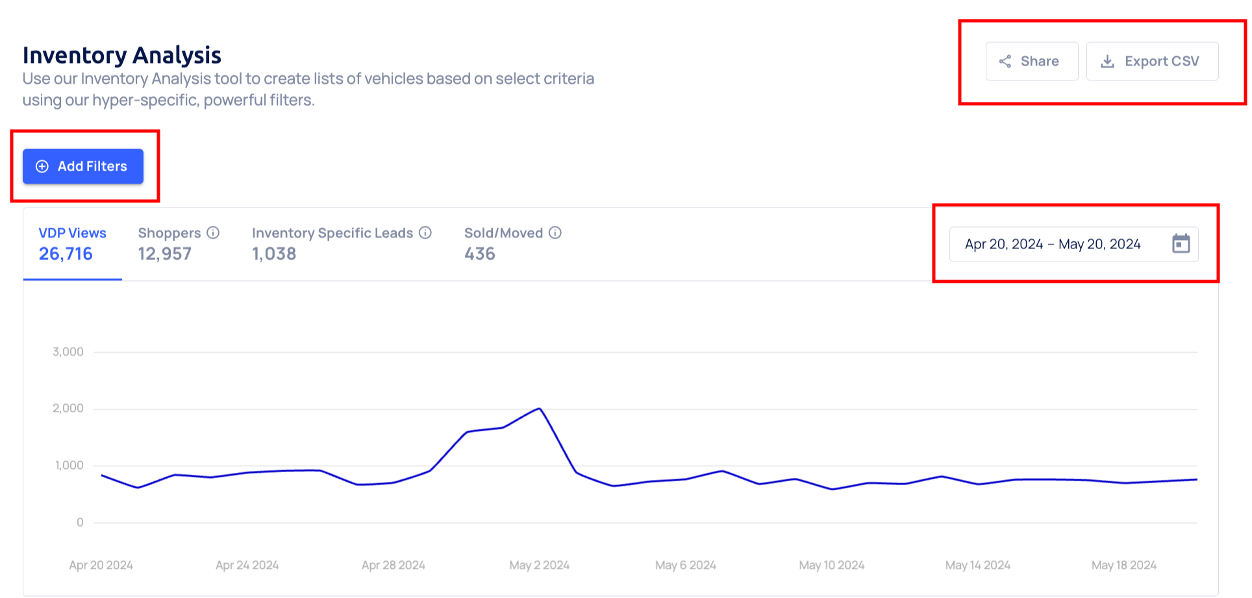Click the Inventory Analysis heading

point(122,56)
